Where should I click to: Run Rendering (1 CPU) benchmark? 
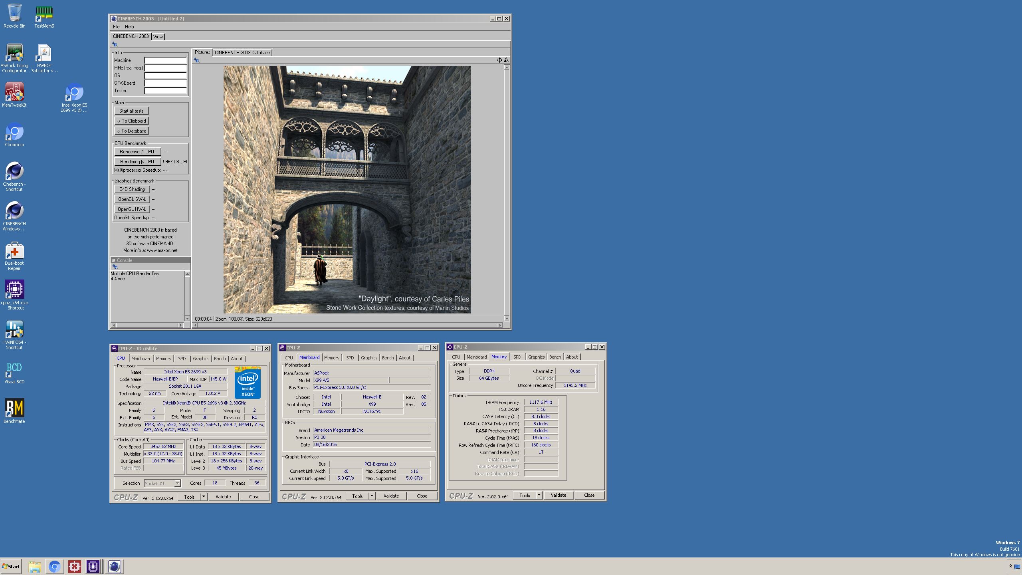click(138, 152)
